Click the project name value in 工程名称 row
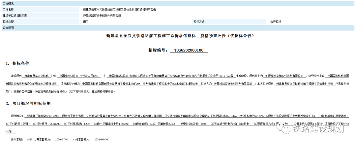356x144 pixels. point(119,10)
